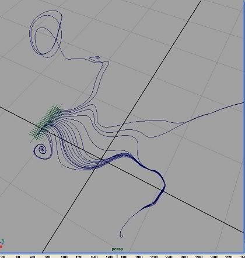The height and width of the screenshot is (258, 245).
Task: Jump to frame 40 on timeline
Action: pos(17,257)
